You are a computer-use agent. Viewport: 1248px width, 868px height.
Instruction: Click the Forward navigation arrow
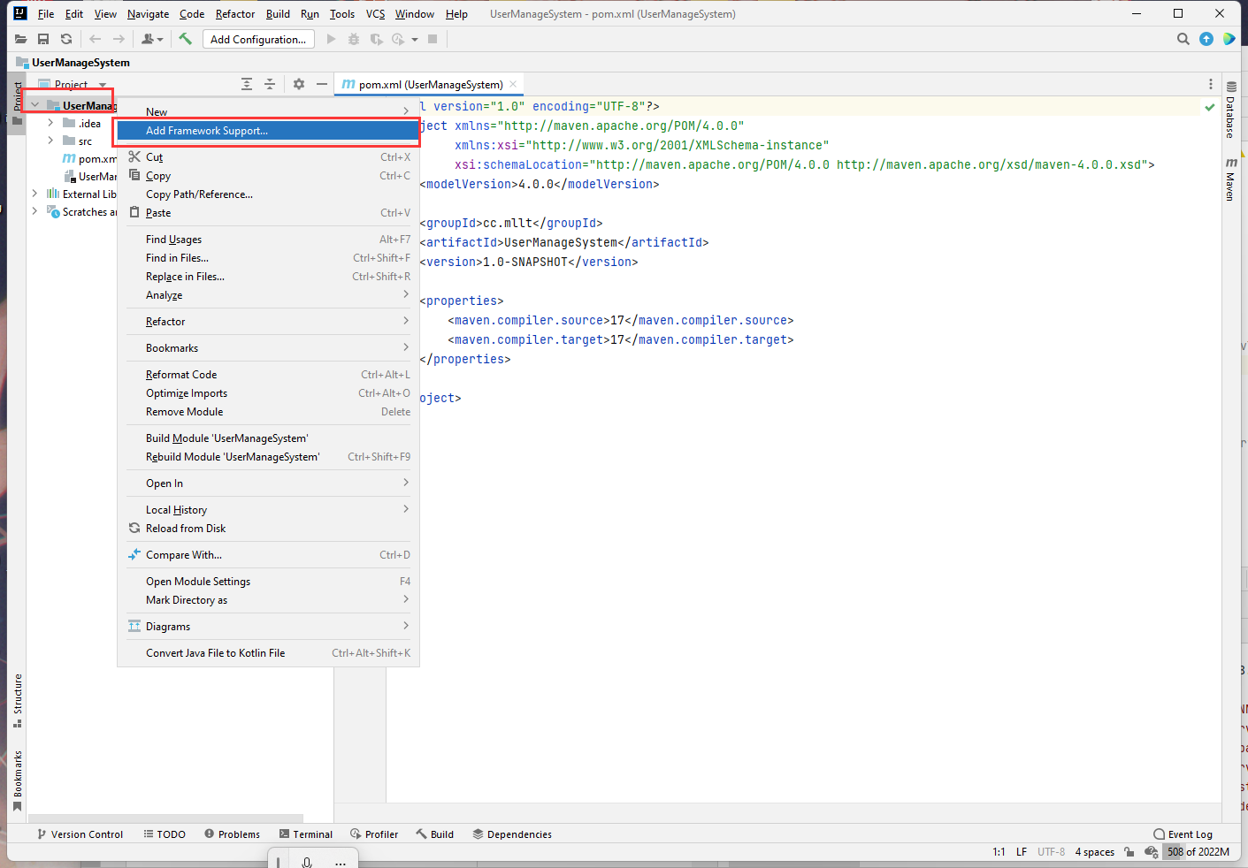click(x=119, y=39)
